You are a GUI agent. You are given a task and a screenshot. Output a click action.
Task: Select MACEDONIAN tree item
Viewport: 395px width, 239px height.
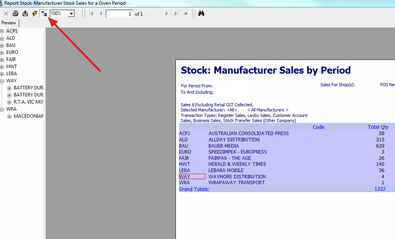29,116
